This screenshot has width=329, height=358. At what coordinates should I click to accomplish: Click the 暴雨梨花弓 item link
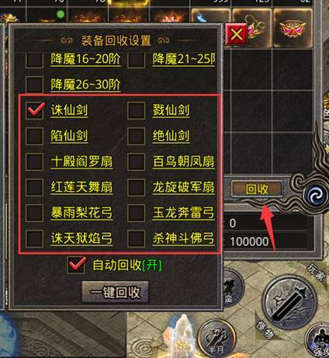pyautogui.click(x=81, y=213)
